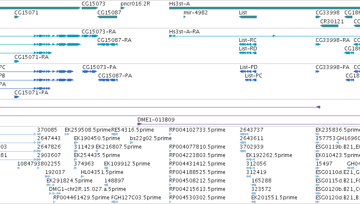
Task: Select protein List-PC
Action: (253, 76)
